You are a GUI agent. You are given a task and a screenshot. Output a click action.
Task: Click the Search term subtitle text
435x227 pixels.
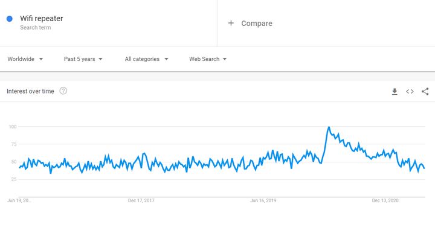click(x=35, y=27)
